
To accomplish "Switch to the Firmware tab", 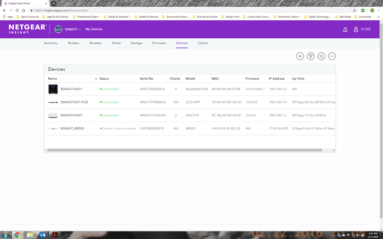I will [159, 43].
